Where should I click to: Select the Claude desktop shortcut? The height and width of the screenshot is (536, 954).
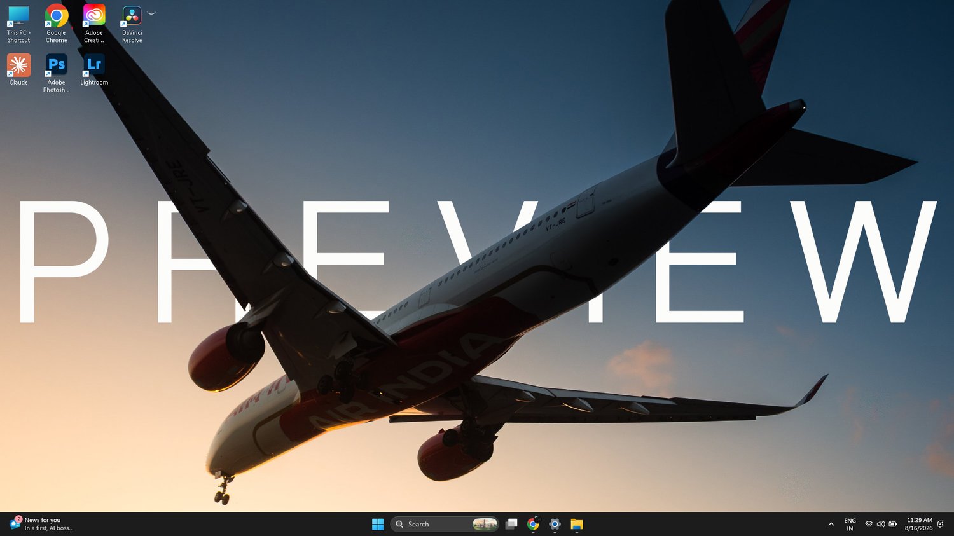tap(18, 70)
